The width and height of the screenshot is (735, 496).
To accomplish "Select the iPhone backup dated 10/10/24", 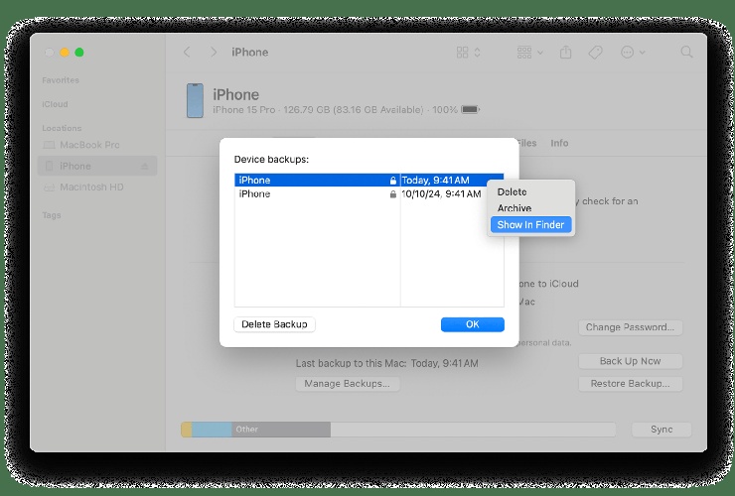I will pyautogui.click(x=368, y=193).
